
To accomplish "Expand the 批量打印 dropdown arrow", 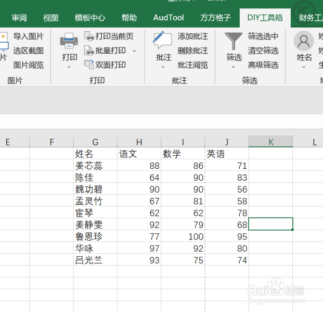I will pyautogui.click(x=134, y=51).
